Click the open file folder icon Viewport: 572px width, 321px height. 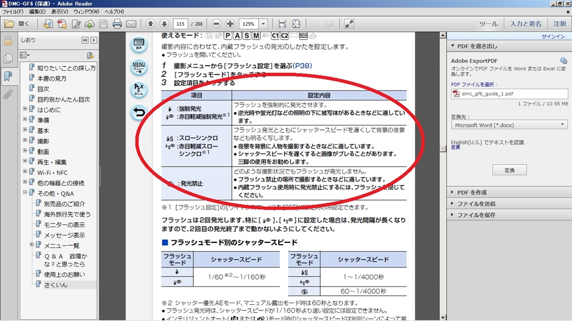tap(9, 24)
